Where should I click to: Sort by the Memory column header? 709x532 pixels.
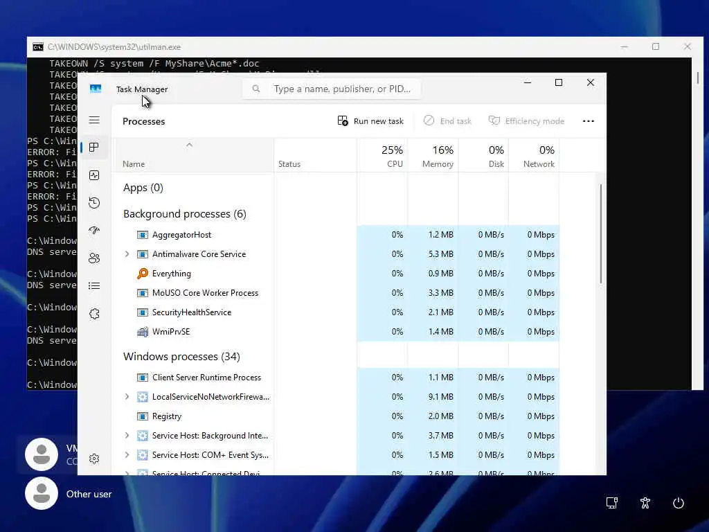(x=433, y=155)
